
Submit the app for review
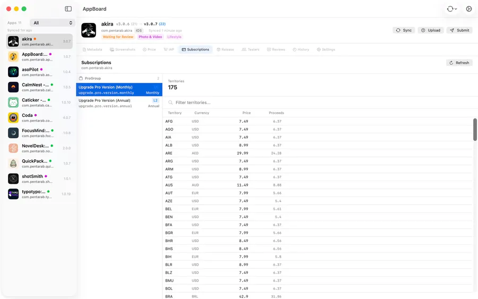pyautogui.click(x=459, y=30)
